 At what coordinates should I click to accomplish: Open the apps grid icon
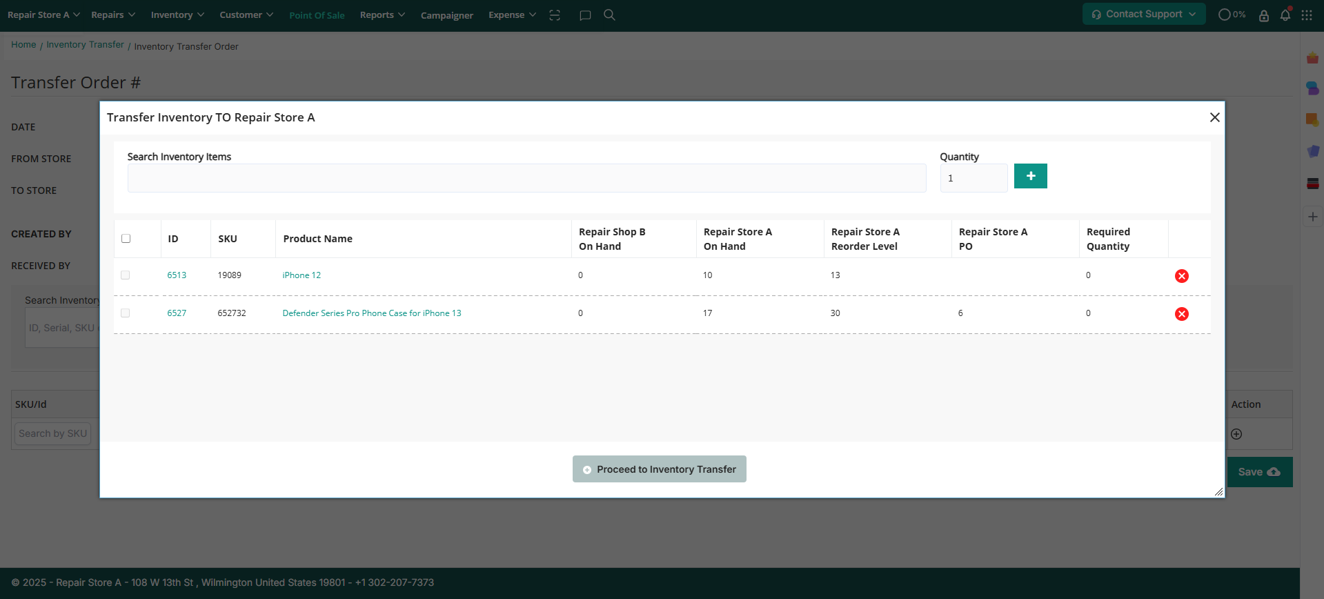[x=1307, y=15]
